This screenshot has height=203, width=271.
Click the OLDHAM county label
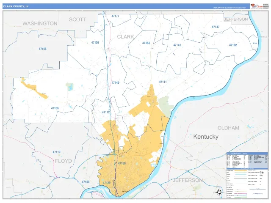(228, 128)
